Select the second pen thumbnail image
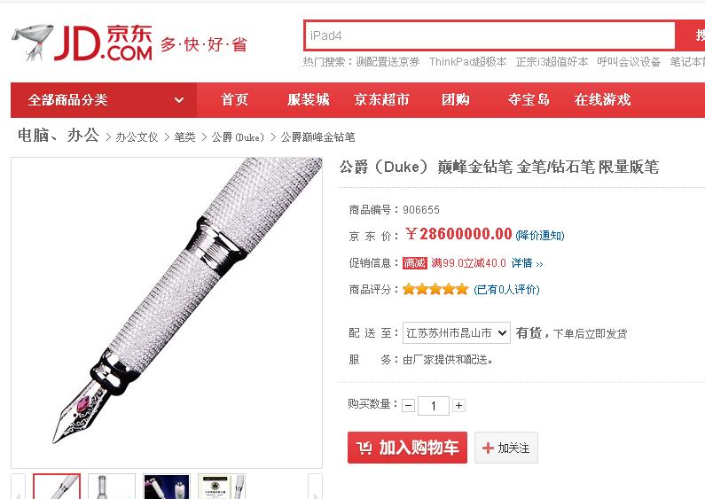Screen dimensions: 705x499 click(x=112, y=487)
